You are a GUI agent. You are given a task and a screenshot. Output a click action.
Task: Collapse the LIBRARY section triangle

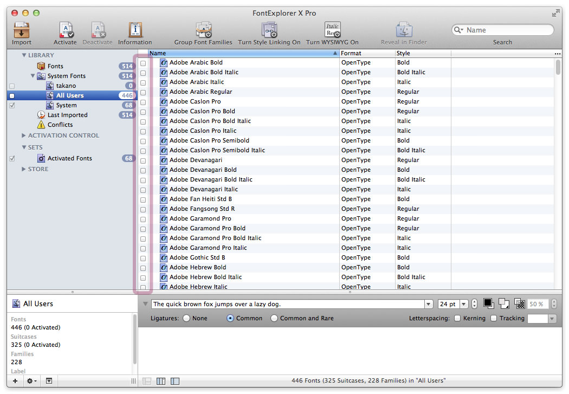click(x=24, y=55)
